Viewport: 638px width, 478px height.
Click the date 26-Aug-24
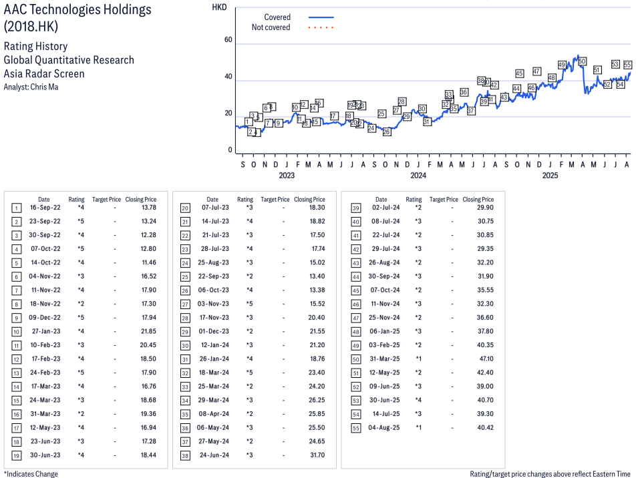coord(384,262)
